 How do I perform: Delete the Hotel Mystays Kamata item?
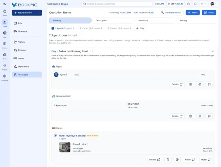click(168, 160)
